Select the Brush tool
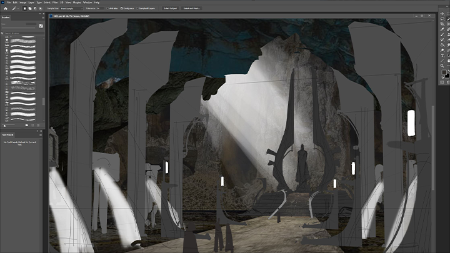 442,35
